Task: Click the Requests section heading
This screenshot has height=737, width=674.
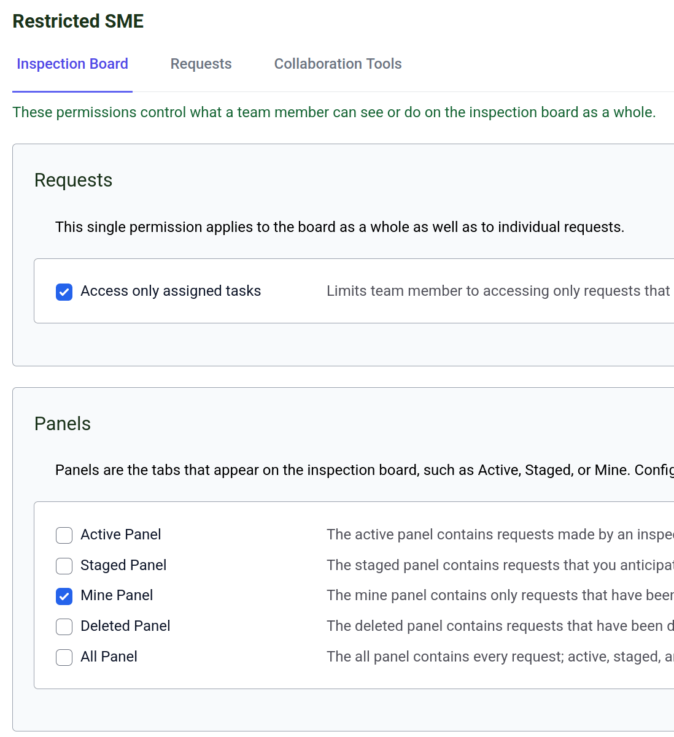Action: (x=73, y=180)
